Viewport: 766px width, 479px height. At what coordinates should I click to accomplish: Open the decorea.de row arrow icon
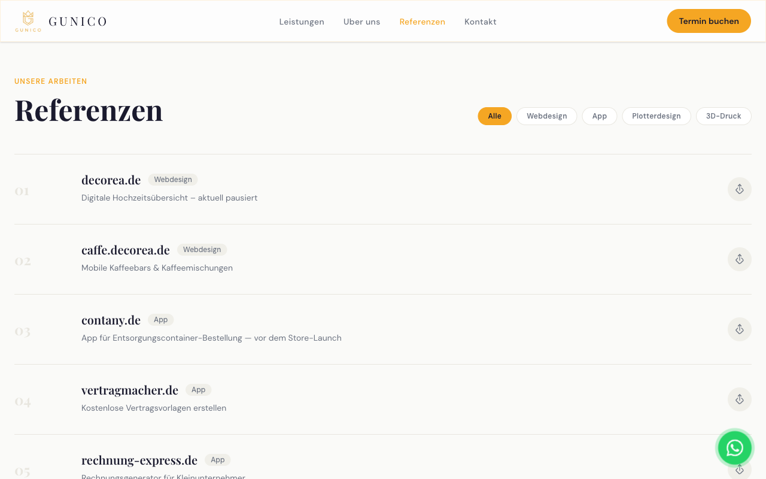tap(739, 189)
